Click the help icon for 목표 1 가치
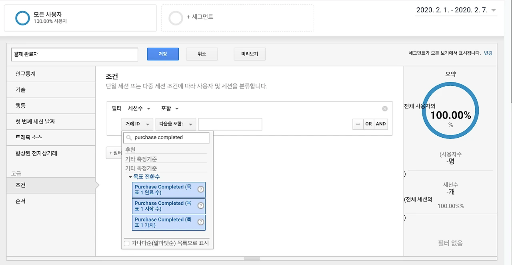Viewport: 512px width, 265px height. [201, 222]
